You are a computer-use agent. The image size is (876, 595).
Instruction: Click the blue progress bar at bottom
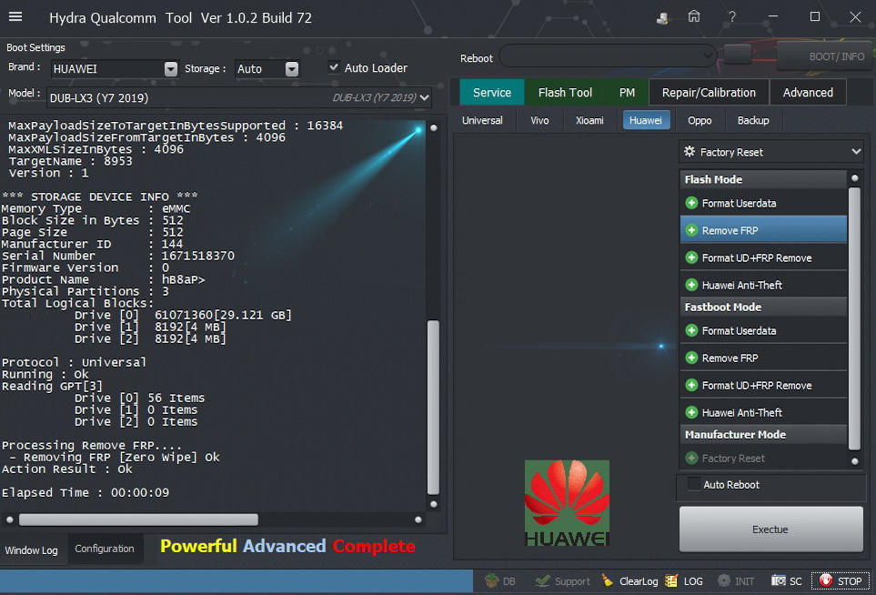click(237, 581)
